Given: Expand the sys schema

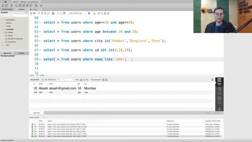Looking at the screenshot, I should (x=3, y=45).
